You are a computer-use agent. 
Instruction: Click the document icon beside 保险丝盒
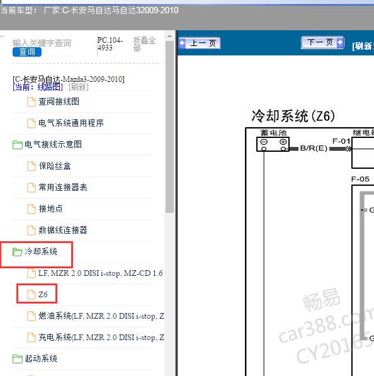tap(31, 166)
